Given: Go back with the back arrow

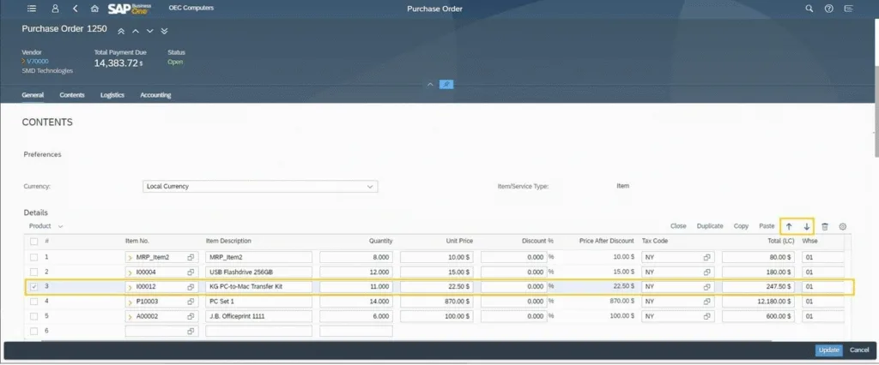Looking at the screenshot, I should (76, 9).
